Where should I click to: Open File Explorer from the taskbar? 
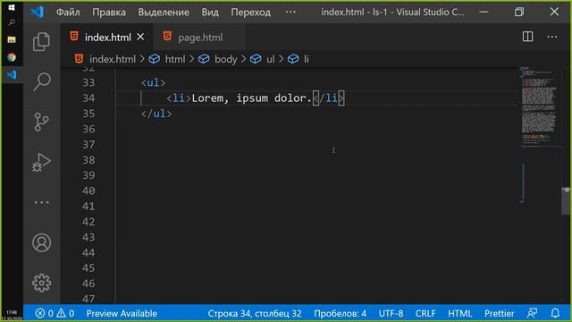click(x=12, y=39)
